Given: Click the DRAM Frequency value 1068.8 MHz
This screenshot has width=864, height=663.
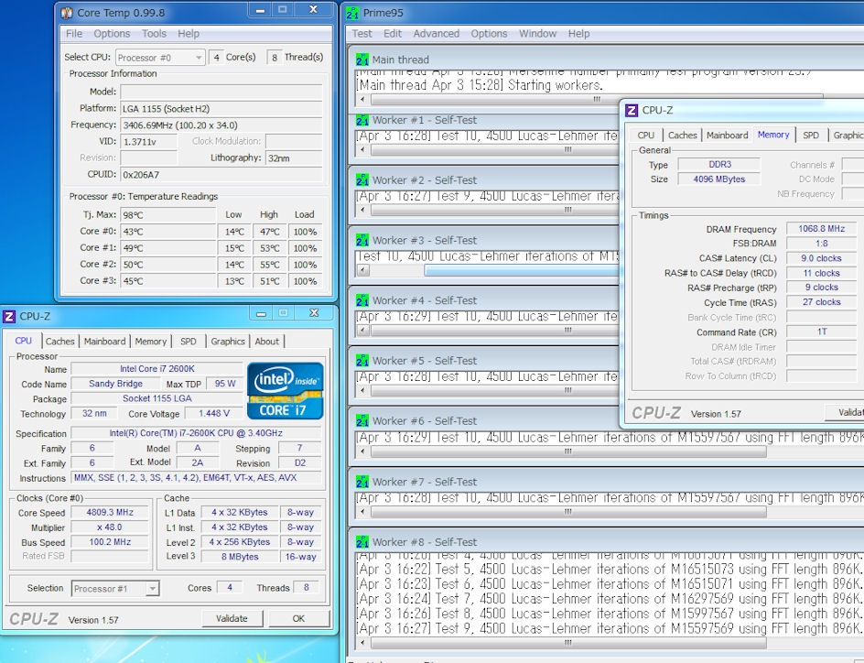Looking at the screenshot, I should (822, 229).
